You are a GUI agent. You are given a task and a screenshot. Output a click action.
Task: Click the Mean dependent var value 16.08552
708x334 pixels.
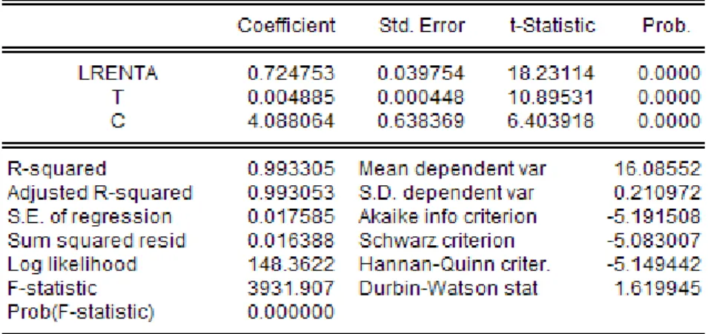(x=657, y=169)
